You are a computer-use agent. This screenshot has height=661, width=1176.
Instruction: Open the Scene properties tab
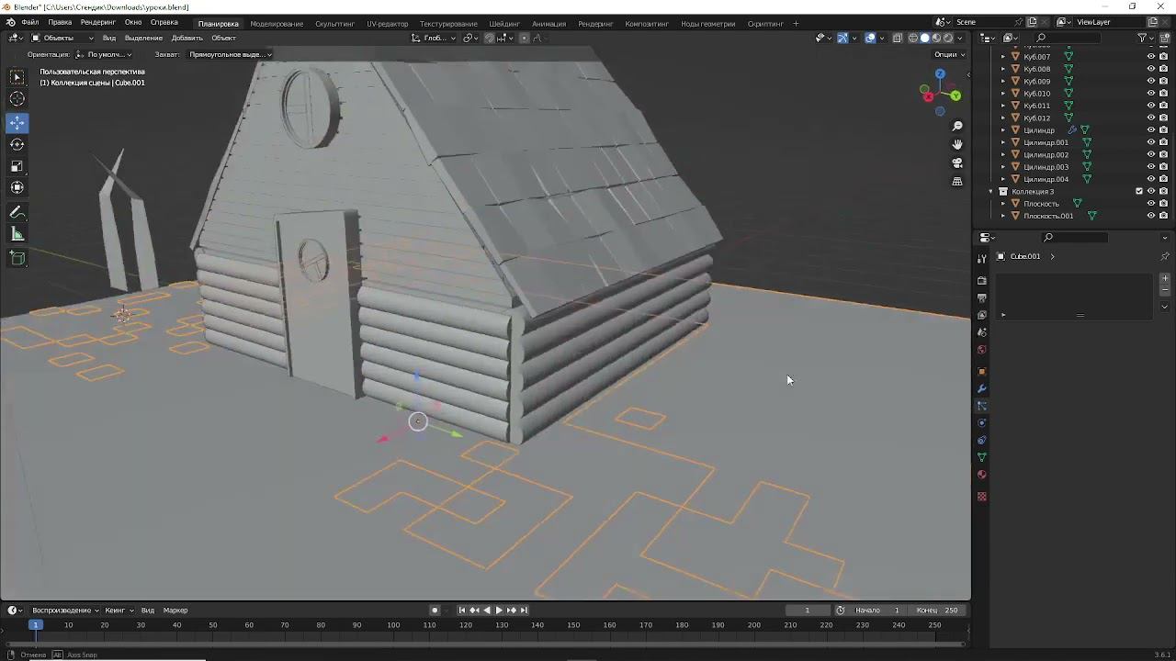pyautogui.click(x=982, y=332)
